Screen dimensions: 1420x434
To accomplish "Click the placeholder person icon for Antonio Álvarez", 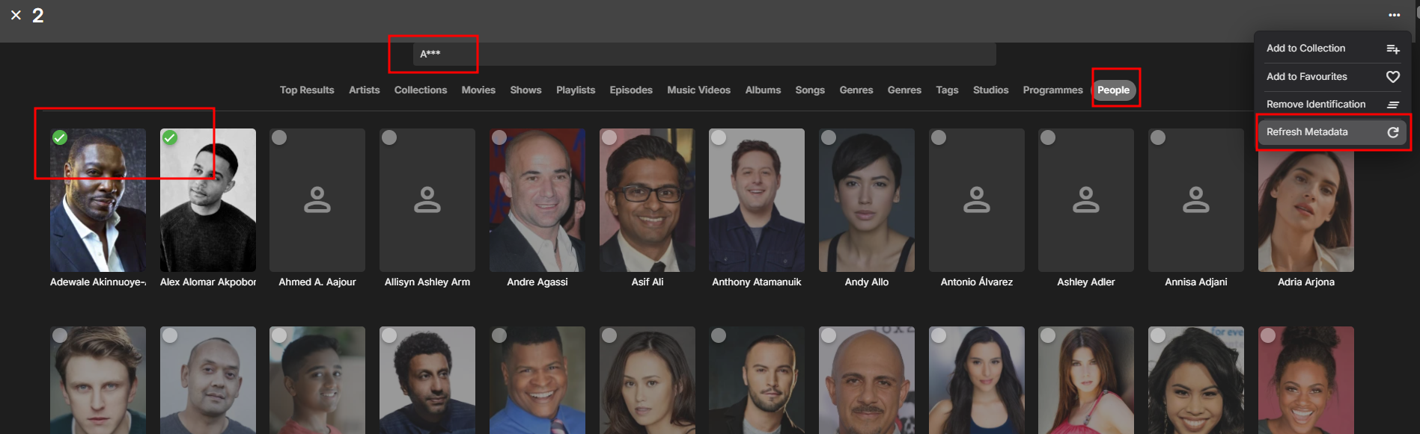I will pos(977,200).
